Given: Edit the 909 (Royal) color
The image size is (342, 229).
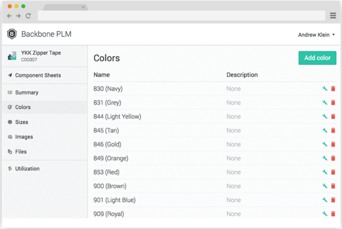Looking at the screenshot, I should pos(325,214).
